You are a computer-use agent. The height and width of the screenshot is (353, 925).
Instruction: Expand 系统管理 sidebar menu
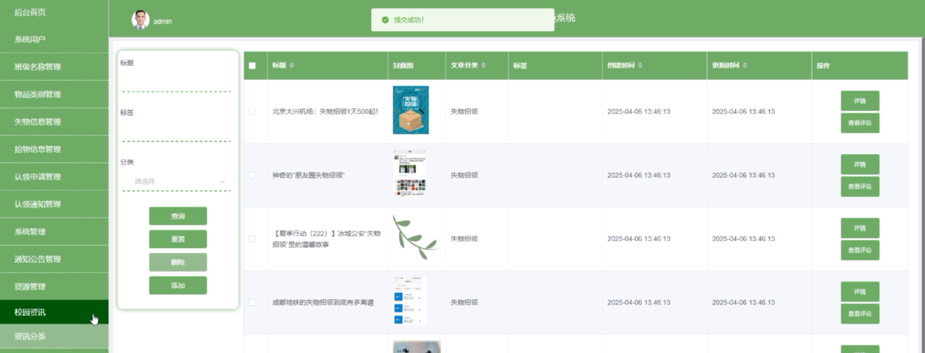30,232
